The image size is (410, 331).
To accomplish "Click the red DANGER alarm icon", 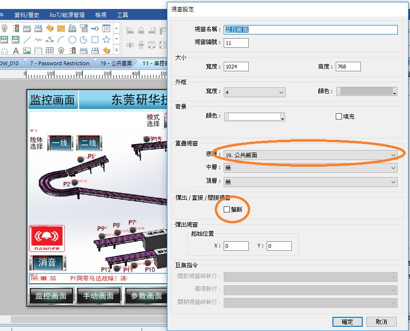I will pyautogui.click(x=47, y=238).
